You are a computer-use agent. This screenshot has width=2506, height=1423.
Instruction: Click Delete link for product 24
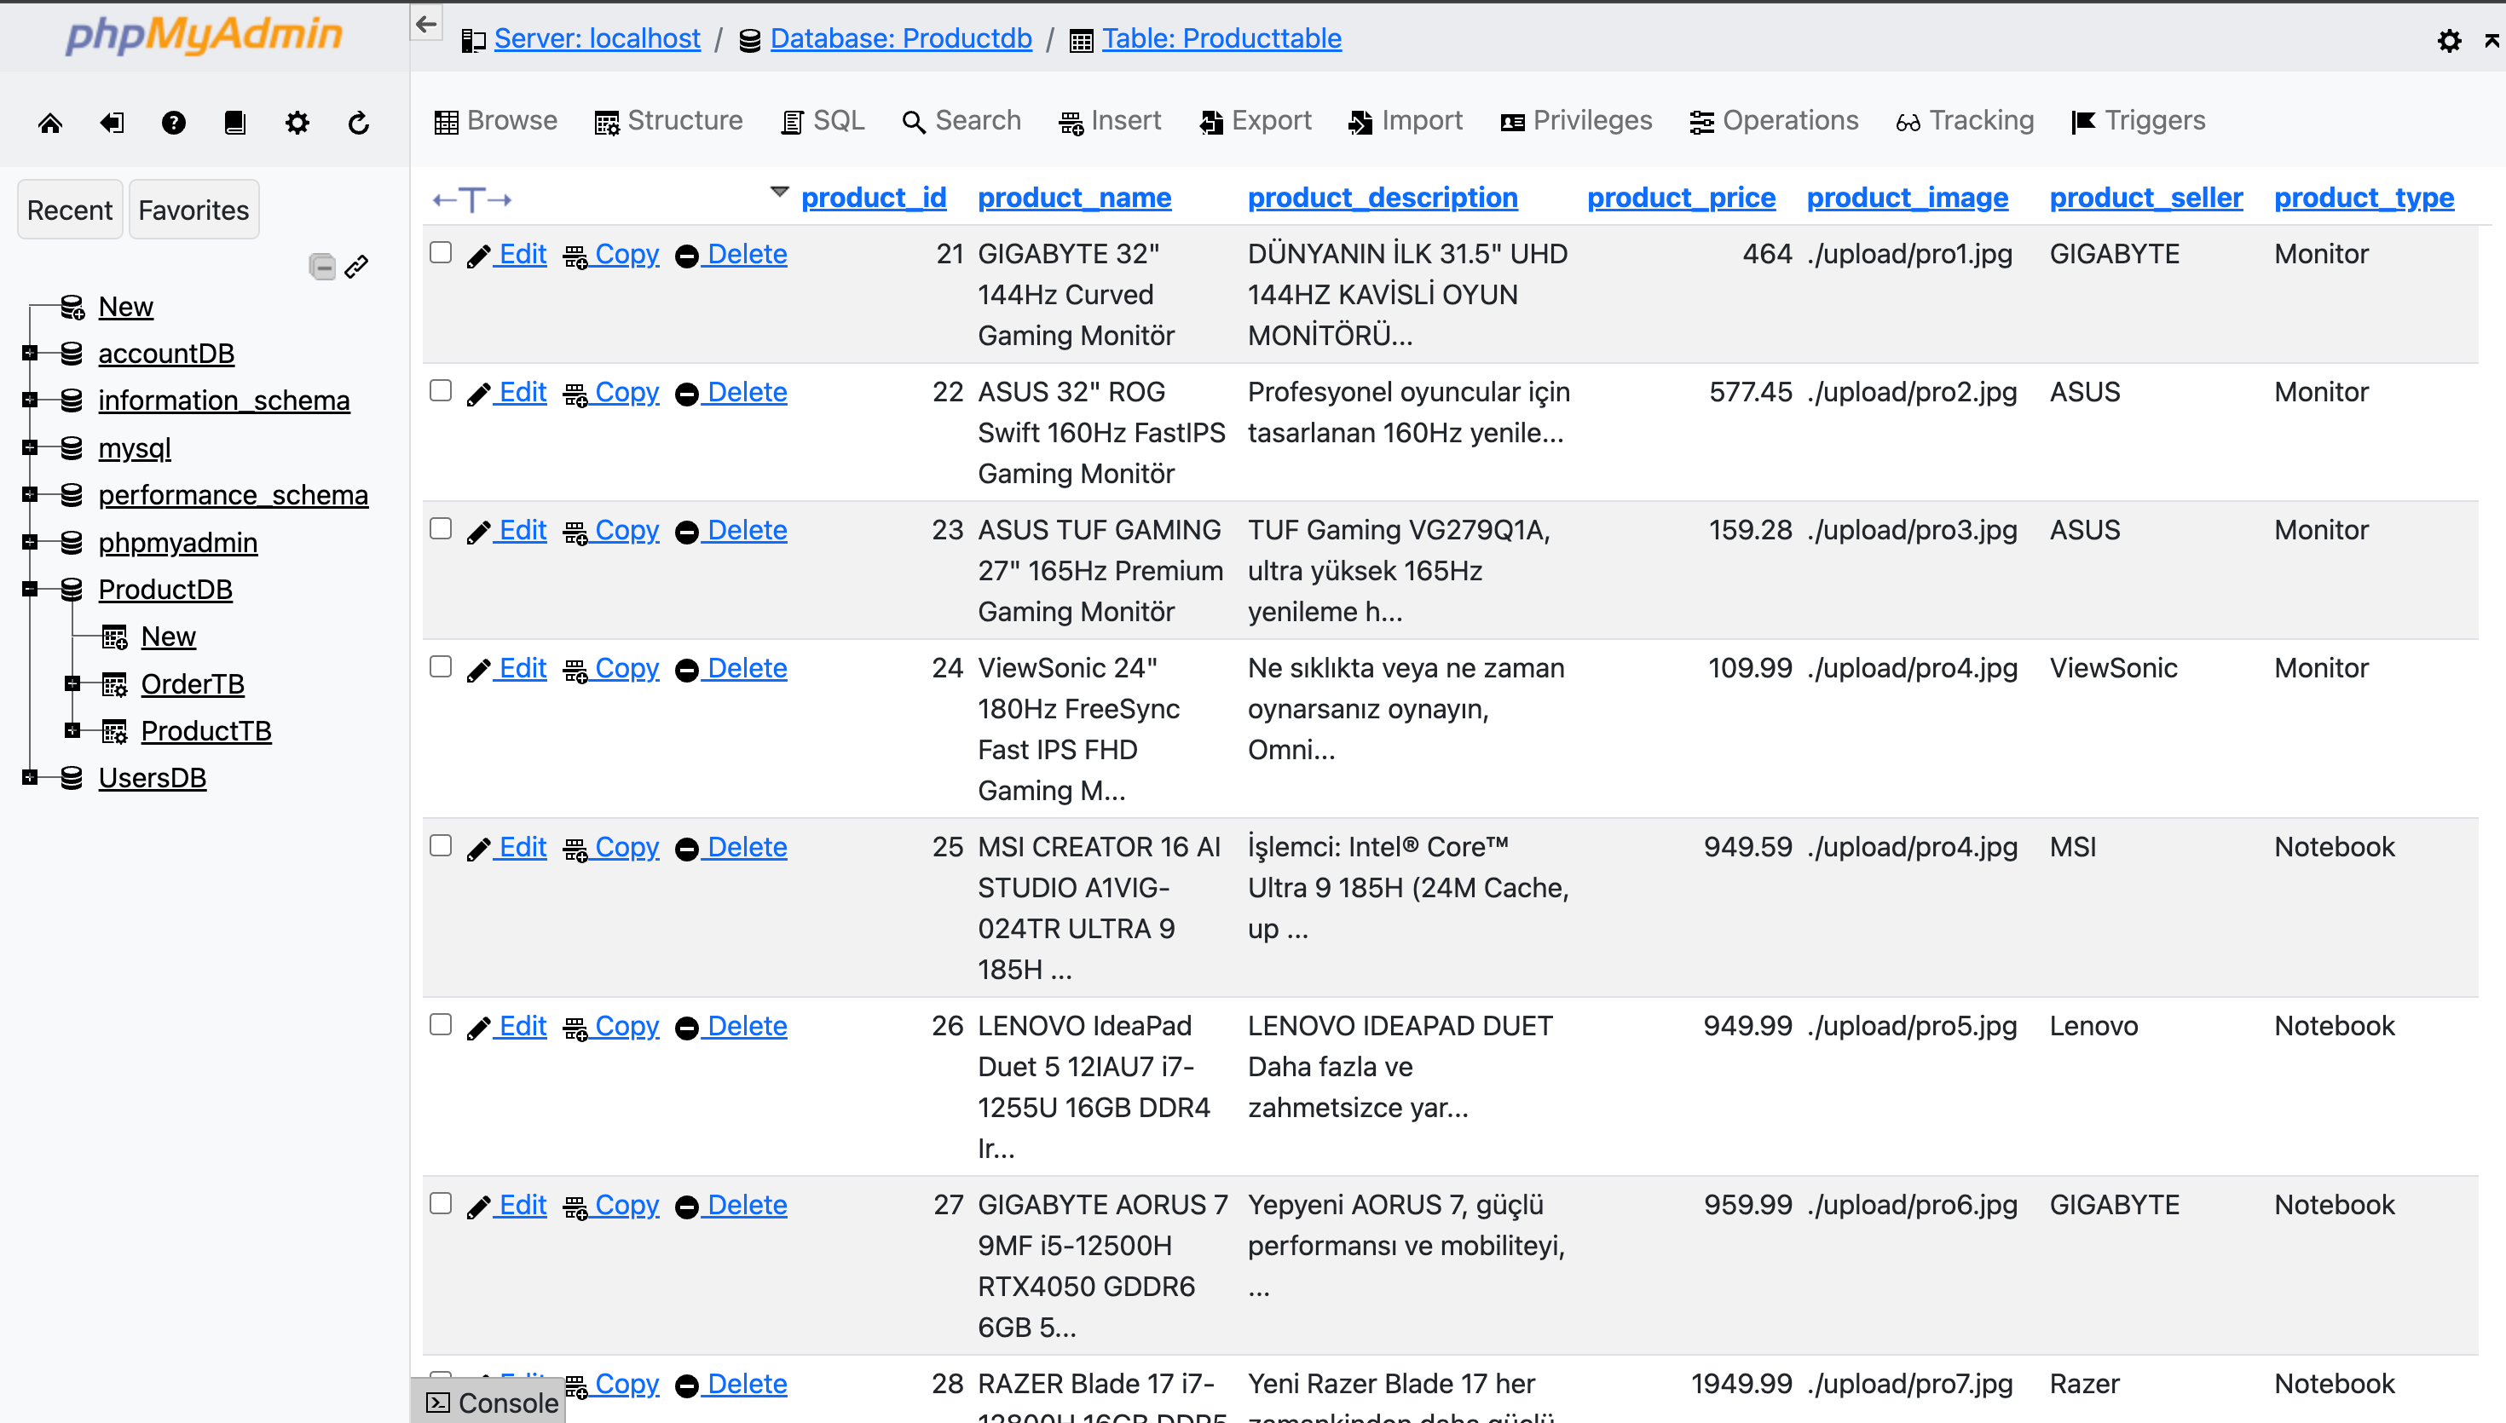[747, 669]
